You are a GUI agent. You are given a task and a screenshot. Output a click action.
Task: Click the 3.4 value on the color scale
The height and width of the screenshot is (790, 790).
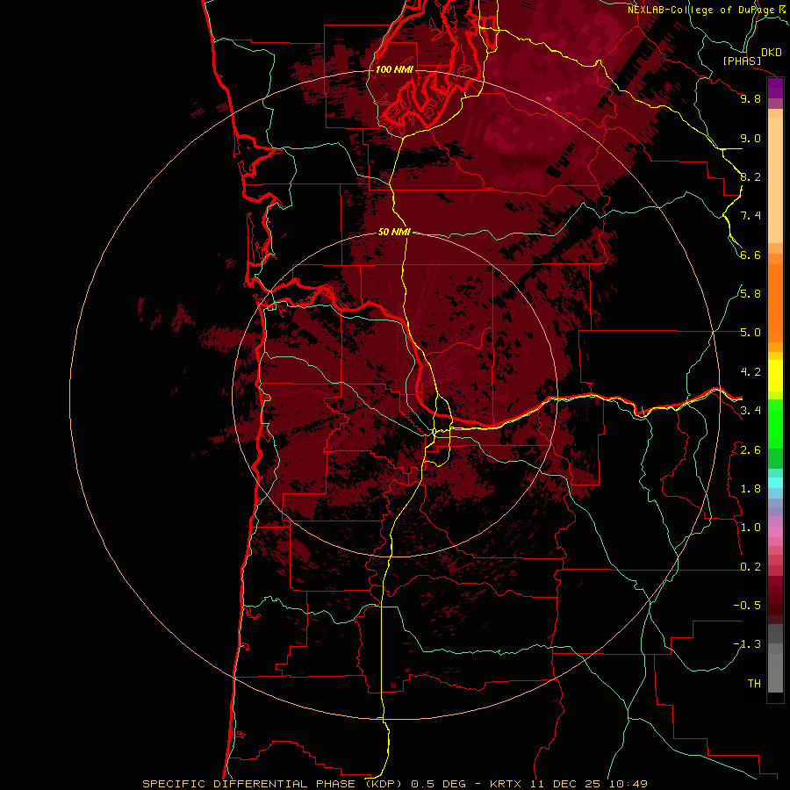[750, 411]
